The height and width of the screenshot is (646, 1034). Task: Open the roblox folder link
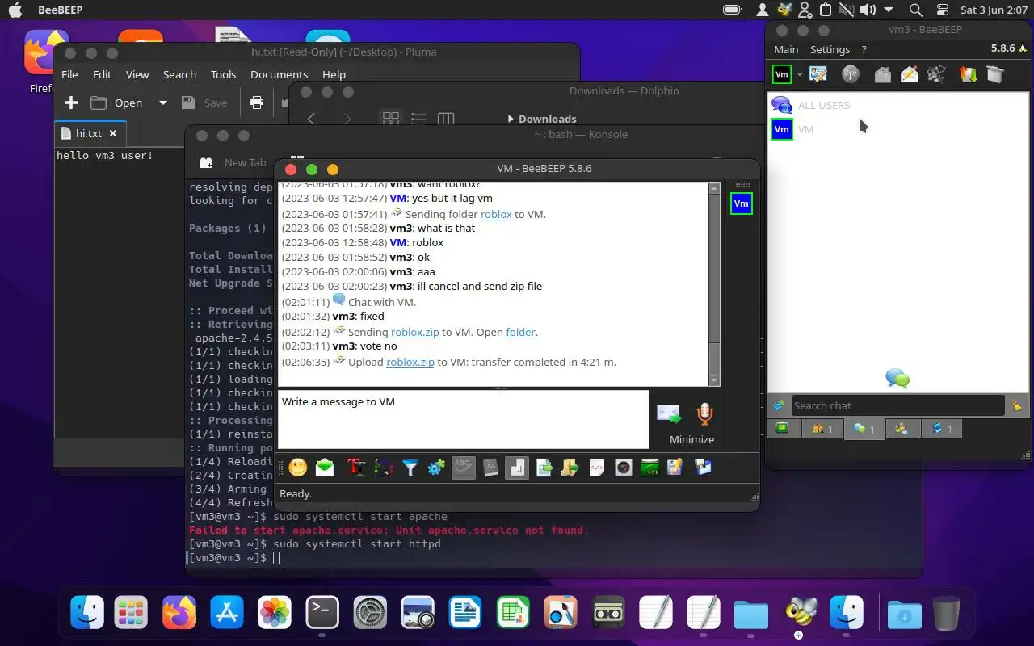coord(496,214)
